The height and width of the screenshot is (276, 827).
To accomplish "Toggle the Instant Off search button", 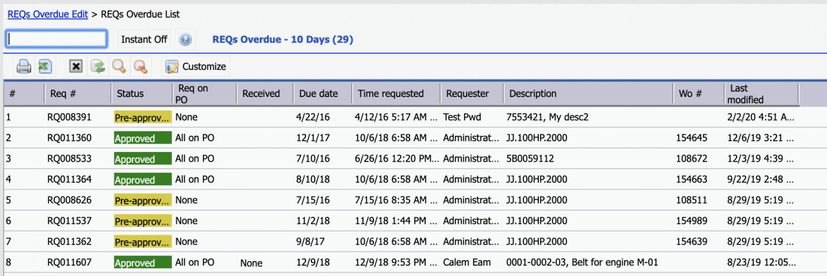I will tap(144, 39).
